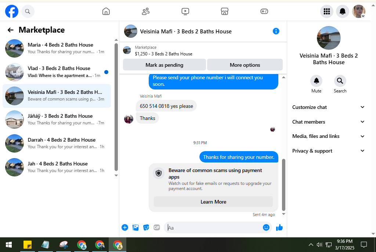Open the Facebook search magnifier icon

(28, 11)
